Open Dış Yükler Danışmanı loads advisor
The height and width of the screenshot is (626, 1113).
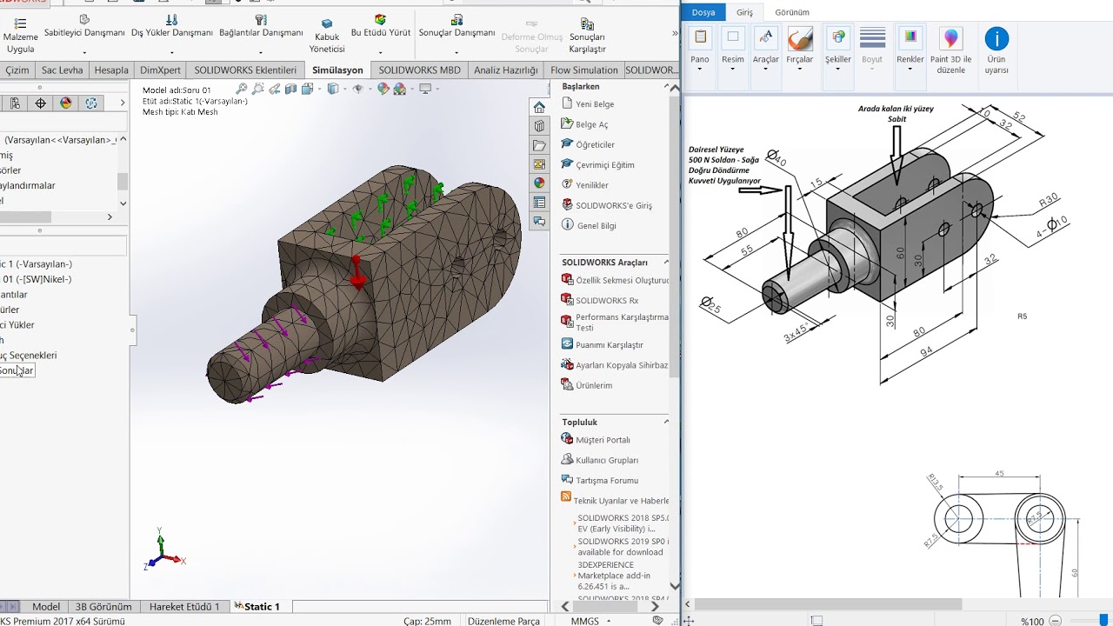(x=171, y=26)
